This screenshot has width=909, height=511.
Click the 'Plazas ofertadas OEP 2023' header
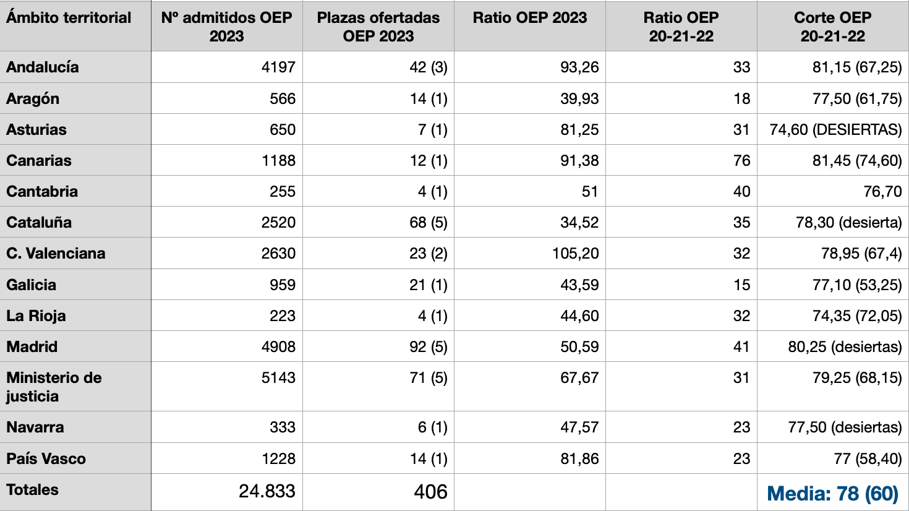(378, 27)
